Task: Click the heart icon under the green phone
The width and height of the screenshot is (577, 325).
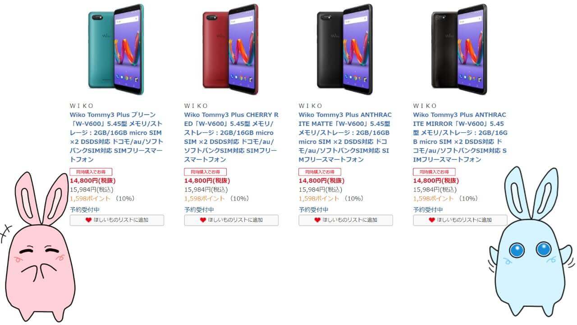Action: point(88,220)
